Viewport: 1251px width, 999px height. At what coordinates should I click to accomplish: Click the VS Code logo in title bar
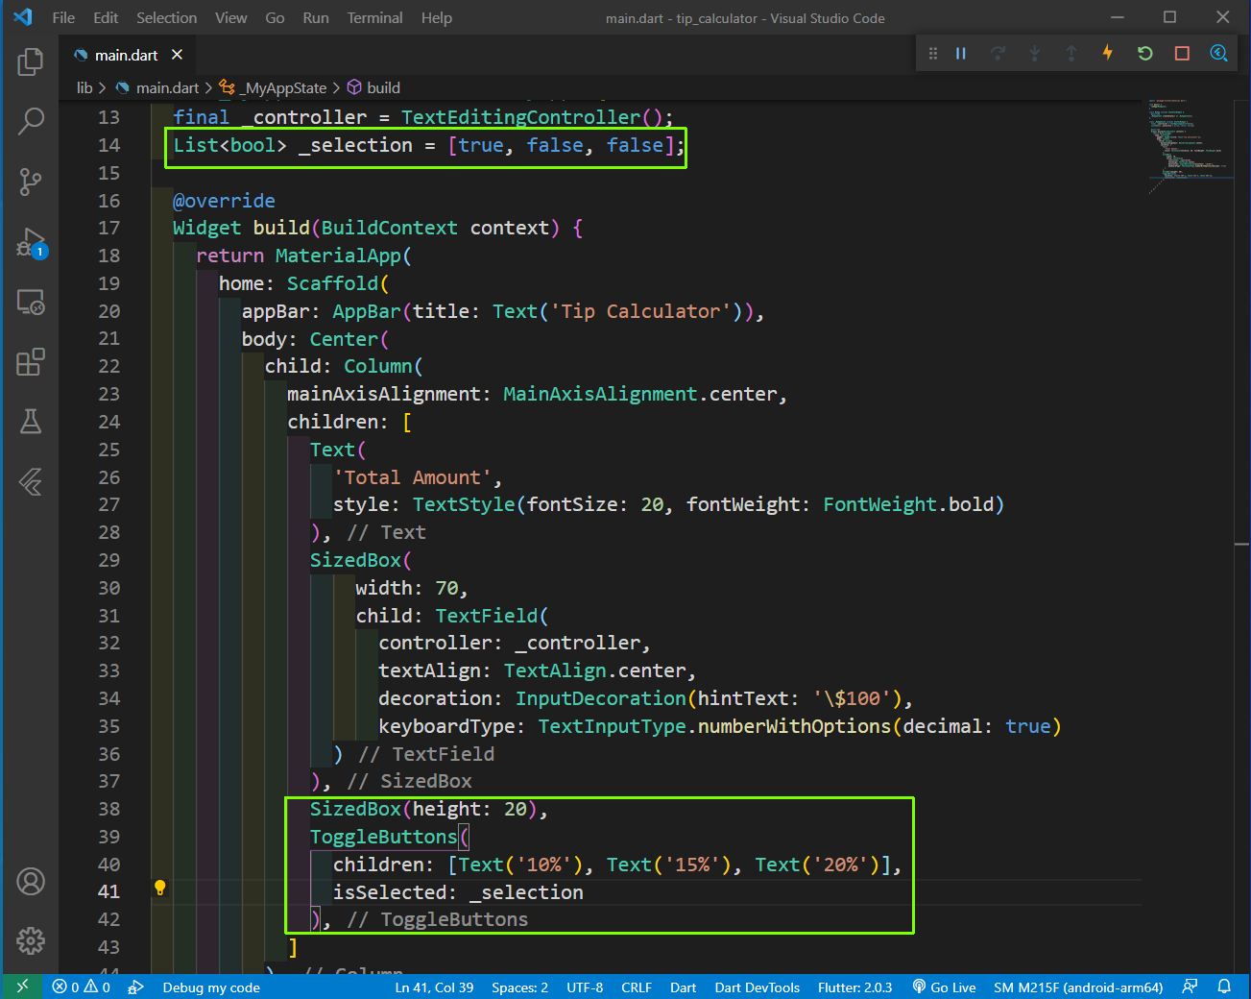click(22, 17)
